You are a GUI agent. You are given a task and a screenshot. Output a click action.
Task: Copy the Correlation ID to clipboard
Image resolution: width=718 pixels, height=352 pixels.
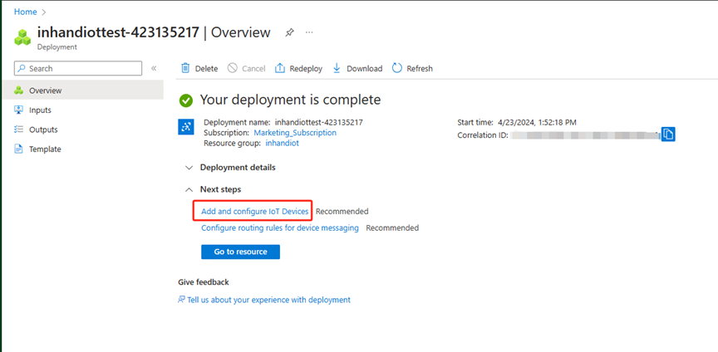(x=668, y=134)
